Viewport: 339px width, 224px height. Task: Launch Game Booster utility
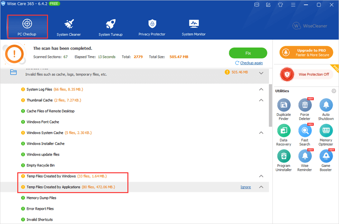[x=326, y=161]
